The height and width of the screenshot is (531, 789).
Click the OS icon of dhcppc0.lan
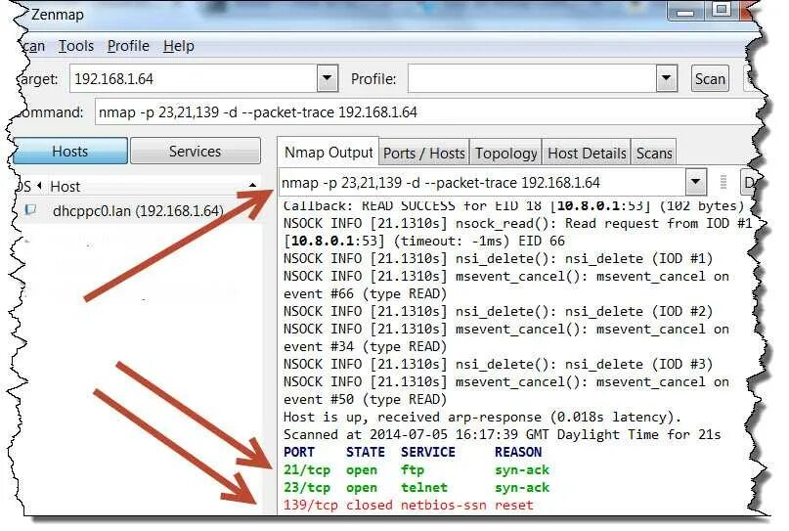coord(30,209)
